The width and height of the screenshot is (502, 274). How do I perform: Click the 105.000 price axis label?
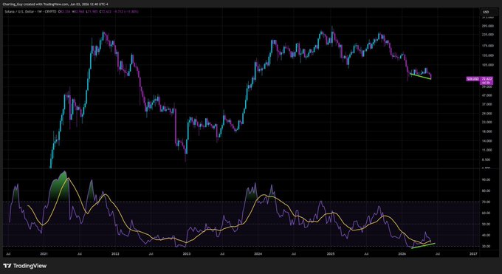point(487,64)
